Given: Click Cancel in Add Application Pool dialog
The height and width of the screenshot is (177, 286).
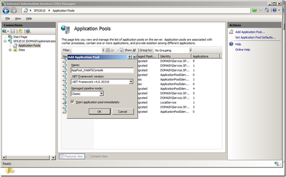Looking at the screenshot, I should pyautogui.click(x=123, y=112).
